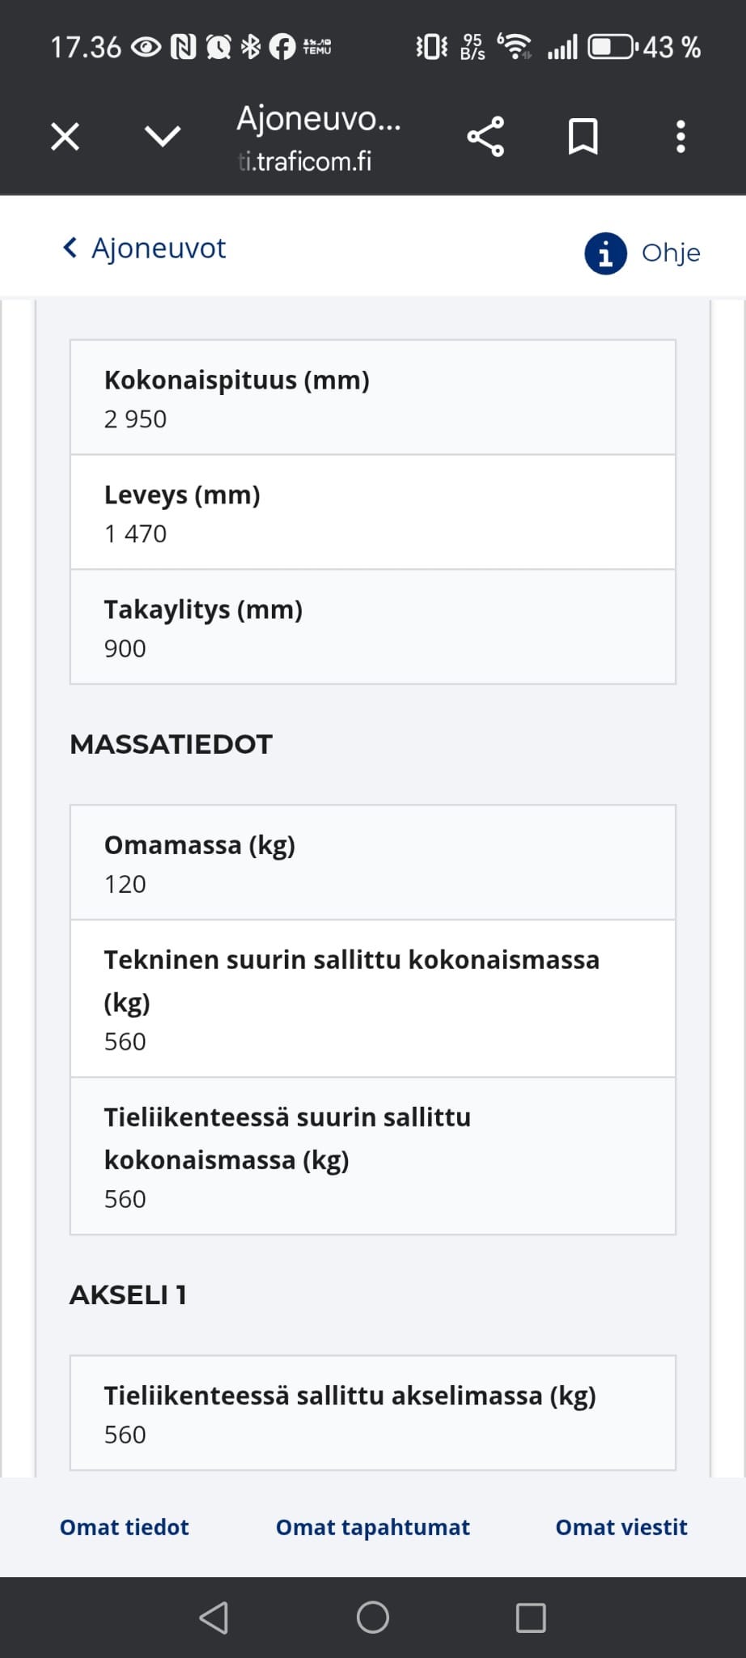Select the Kokonaispituus (mm) row
746x1658 pixels.
click(373, 397)
